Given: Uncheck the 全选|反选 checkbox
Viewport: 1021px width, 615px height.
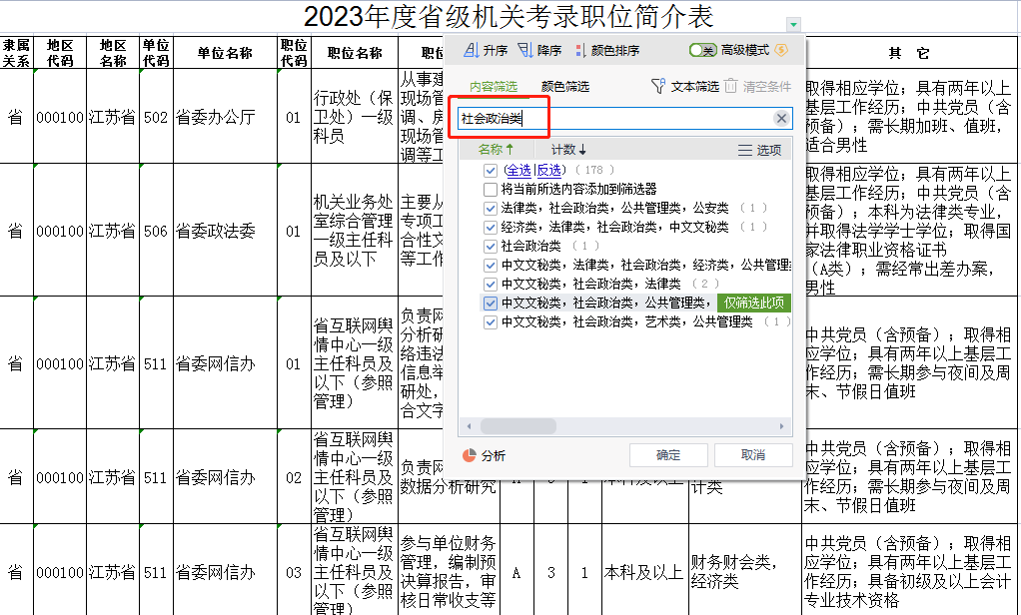Looking at the screenshot, I should 491,171.
